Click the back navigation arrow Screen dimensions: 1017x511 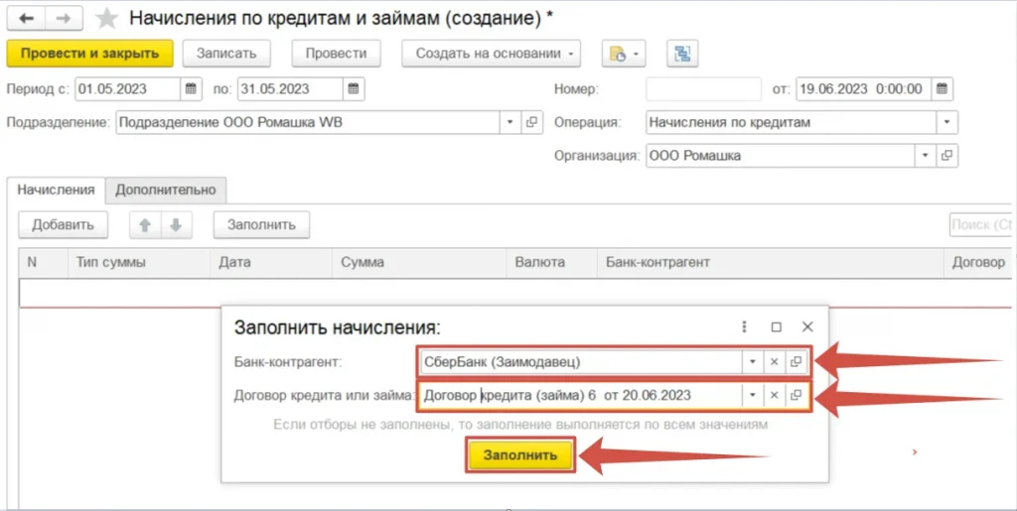pos(27,19)
